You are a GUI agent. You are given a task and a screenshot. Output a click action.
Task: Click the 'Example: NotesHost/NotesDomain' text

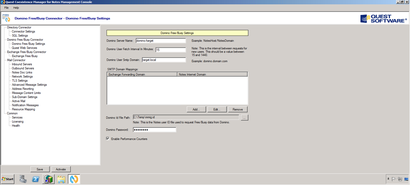point(213,41)
